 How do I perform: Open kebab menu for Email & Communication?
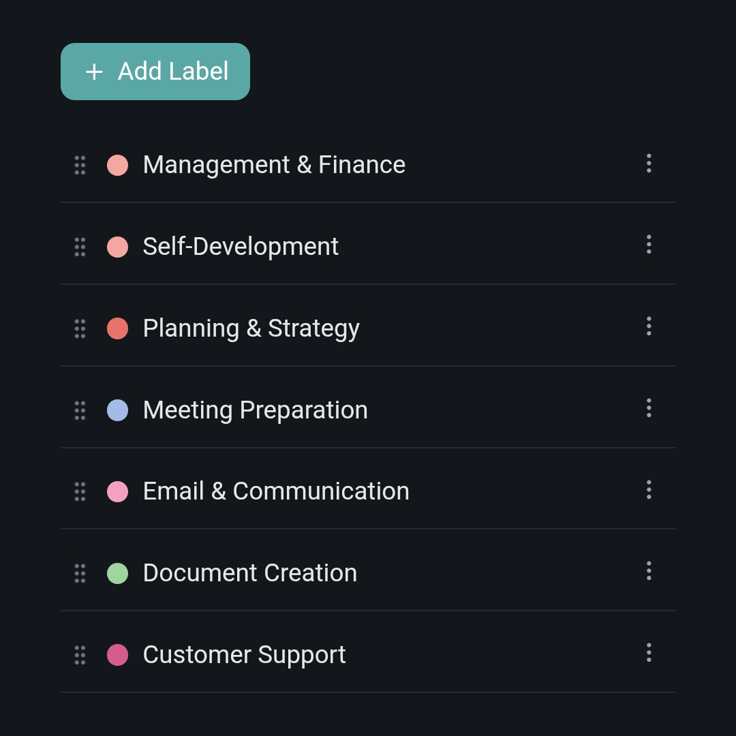[649, 489]
